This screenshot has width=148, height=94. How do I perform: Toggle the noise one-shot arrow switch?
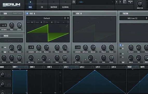(2, 47)
